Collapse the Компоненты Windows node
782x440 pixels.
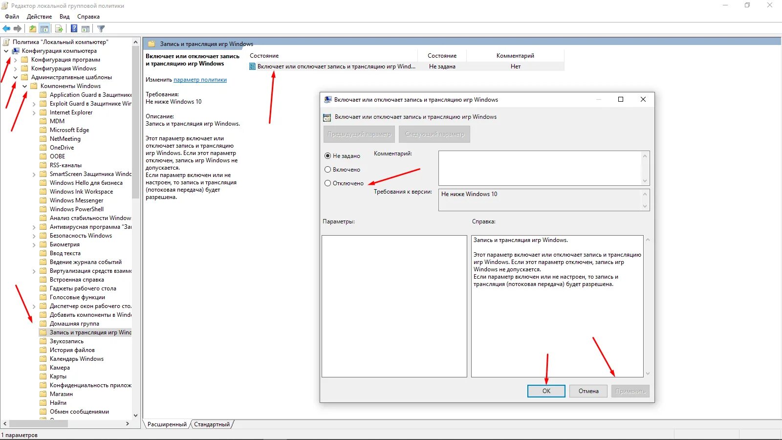(24, 86)
